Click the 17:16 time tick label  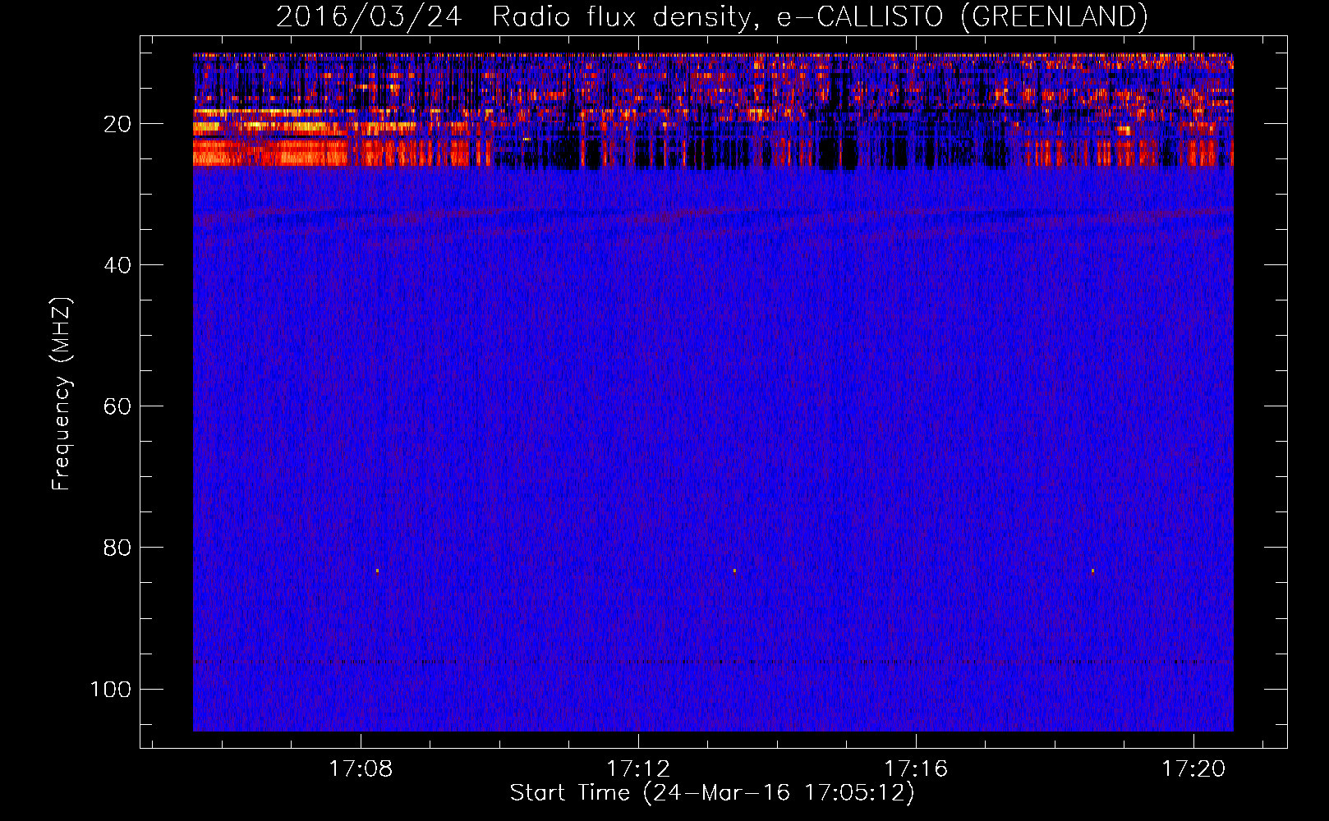pos(916,768)
